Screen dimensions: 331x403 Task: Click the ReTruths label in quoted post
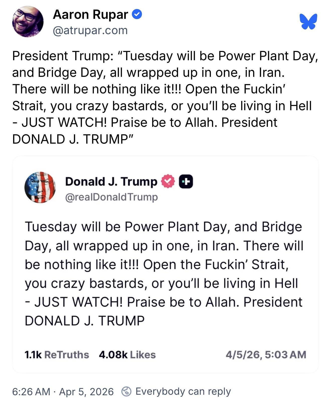67,355
